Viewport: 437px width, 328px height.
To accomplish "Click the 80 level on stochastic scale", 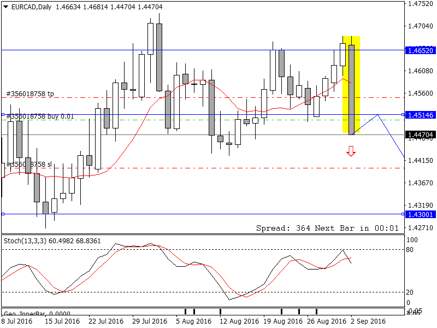I will [410, 250].
